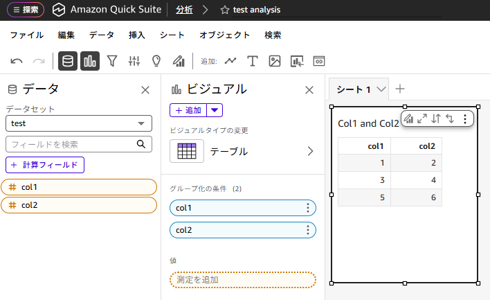Screen dimensions: 490x300
Task: Open the データ menu
Action: [102, 35]
